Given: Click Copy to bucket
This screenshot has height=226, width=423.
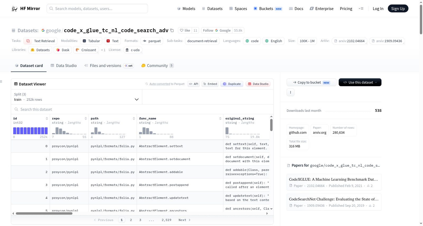Looking at the screenshot, I should 311,82.
